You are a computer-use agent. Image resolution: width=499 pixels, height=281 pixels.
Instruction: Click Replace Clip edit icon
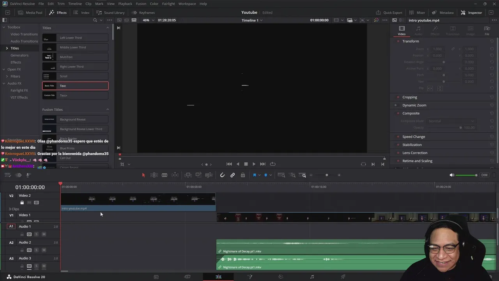[x=209, y=175]
